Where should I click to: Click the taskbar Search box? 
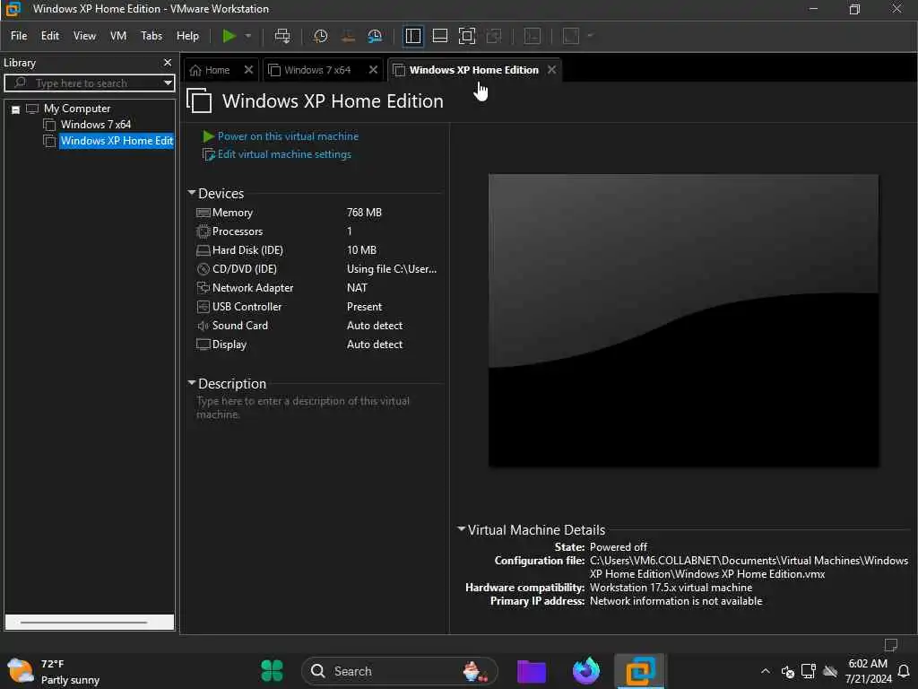[399, 671]
